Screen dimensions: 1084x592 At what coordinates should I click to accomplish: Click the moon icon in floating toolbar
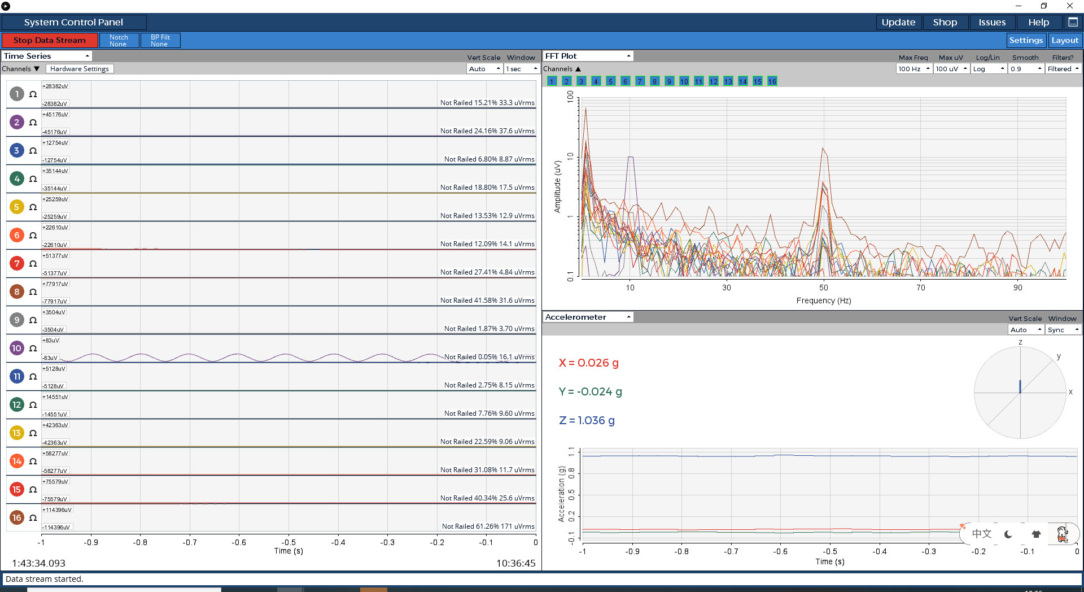coord(1008,534)
